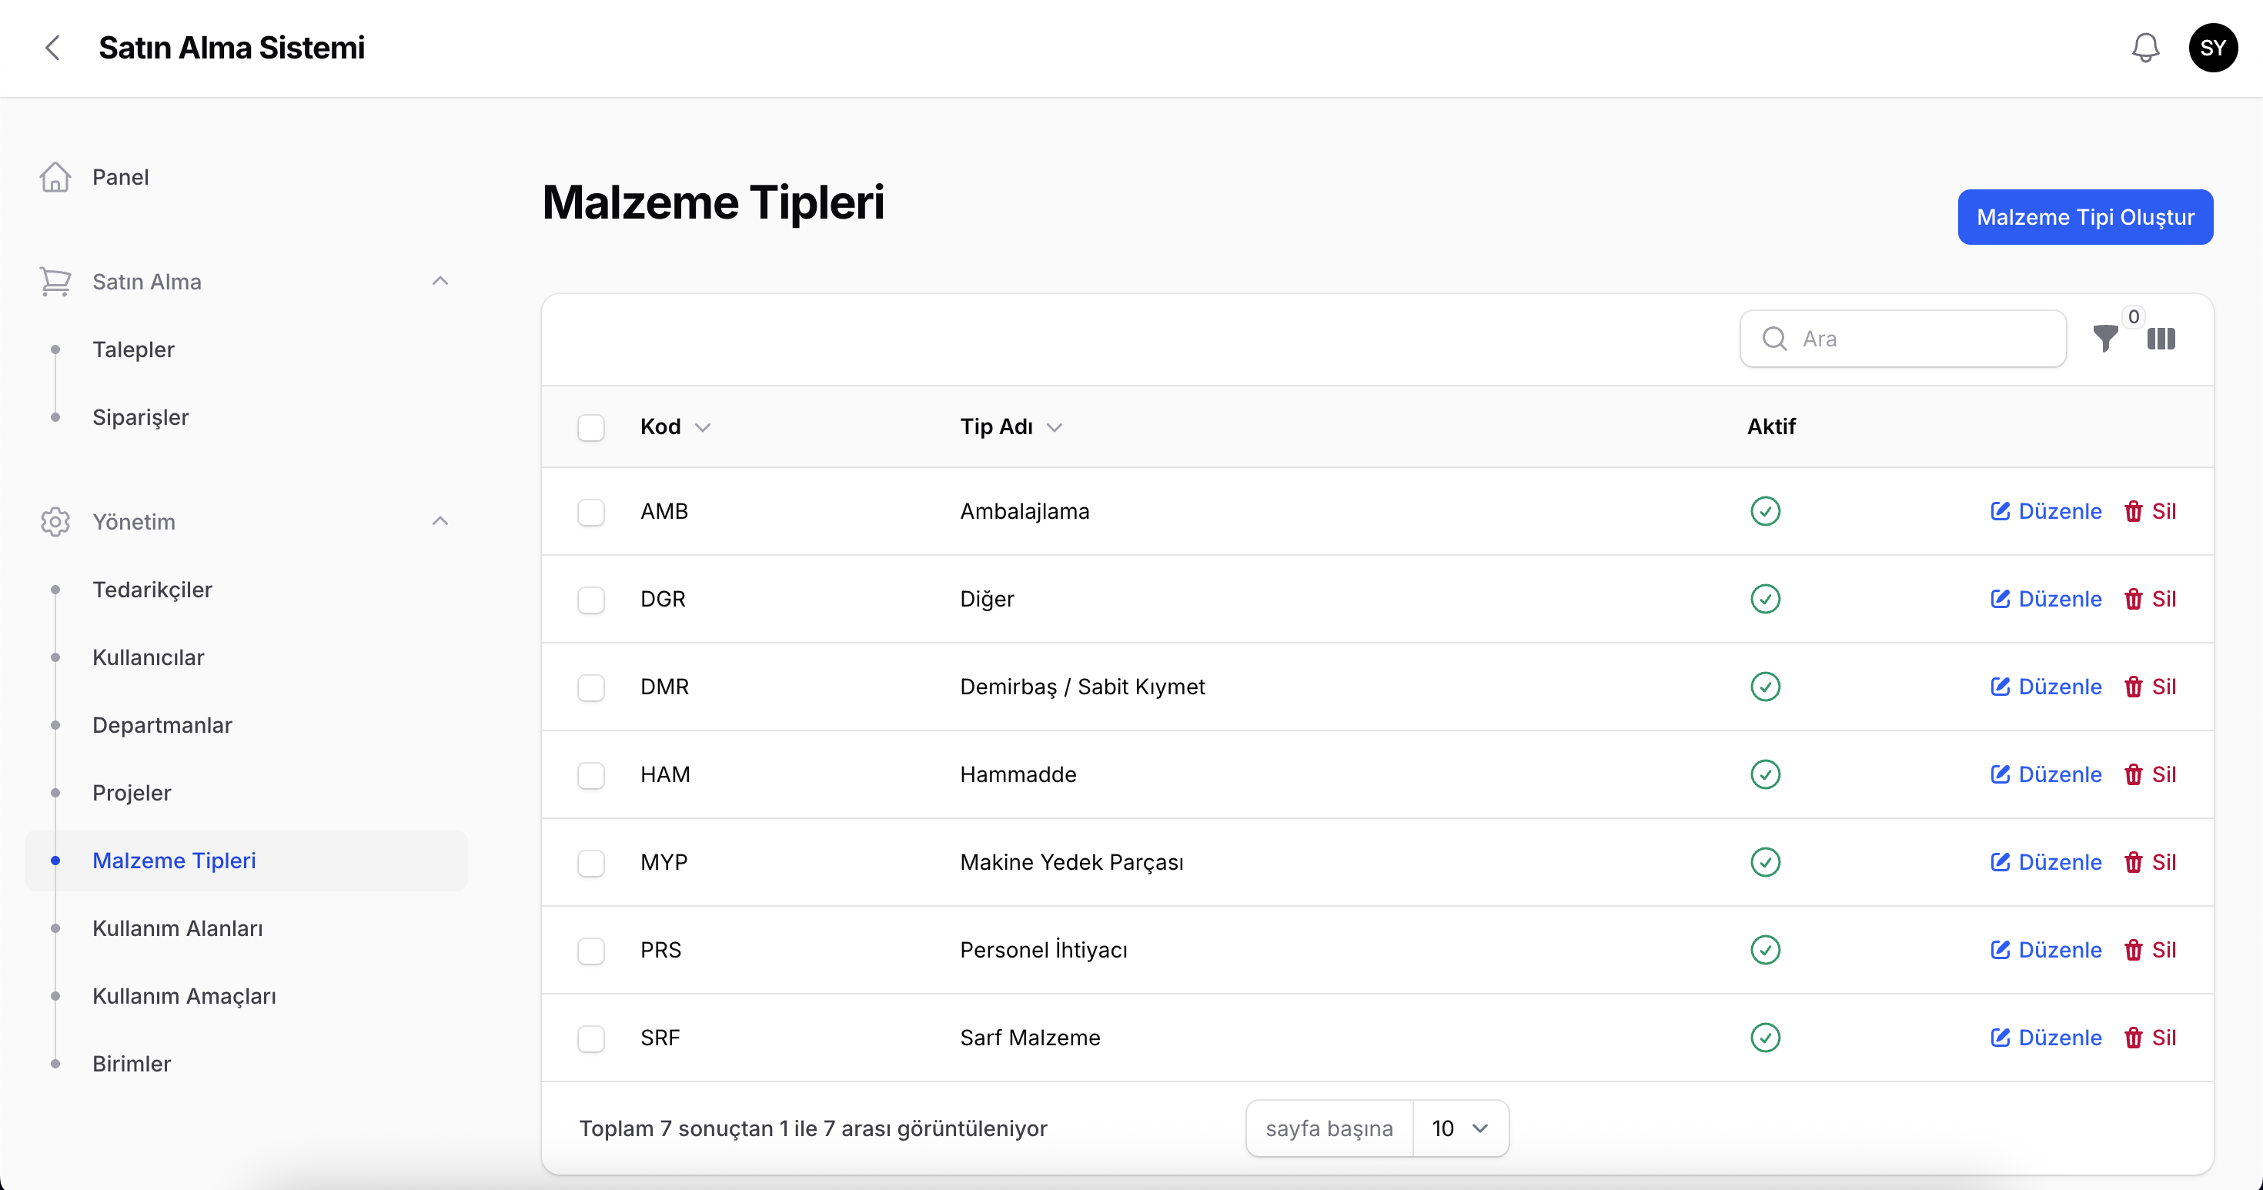Click the edit pencil icon for Hammadde
Viewport: 2263px width, 1190px height.
pyautogui.click(x=2001, y=774)
